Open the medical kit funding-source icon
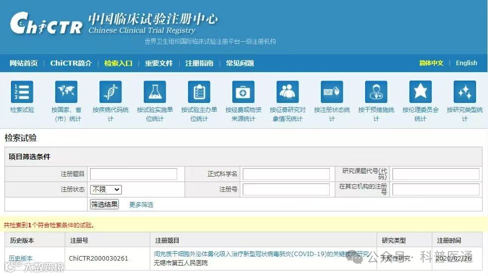Screen dimensions: 488x276 pos(243,92)
